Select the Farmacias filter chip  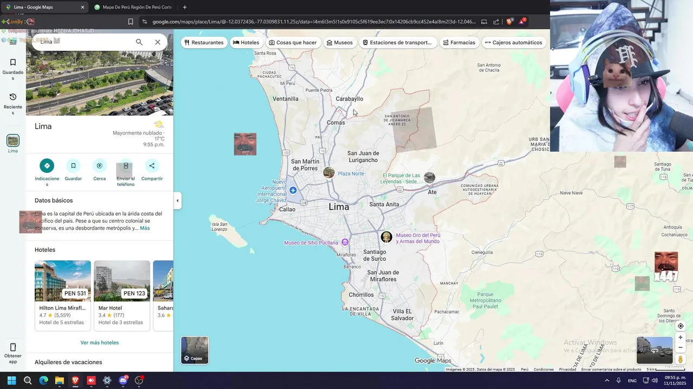coord(459,43)
